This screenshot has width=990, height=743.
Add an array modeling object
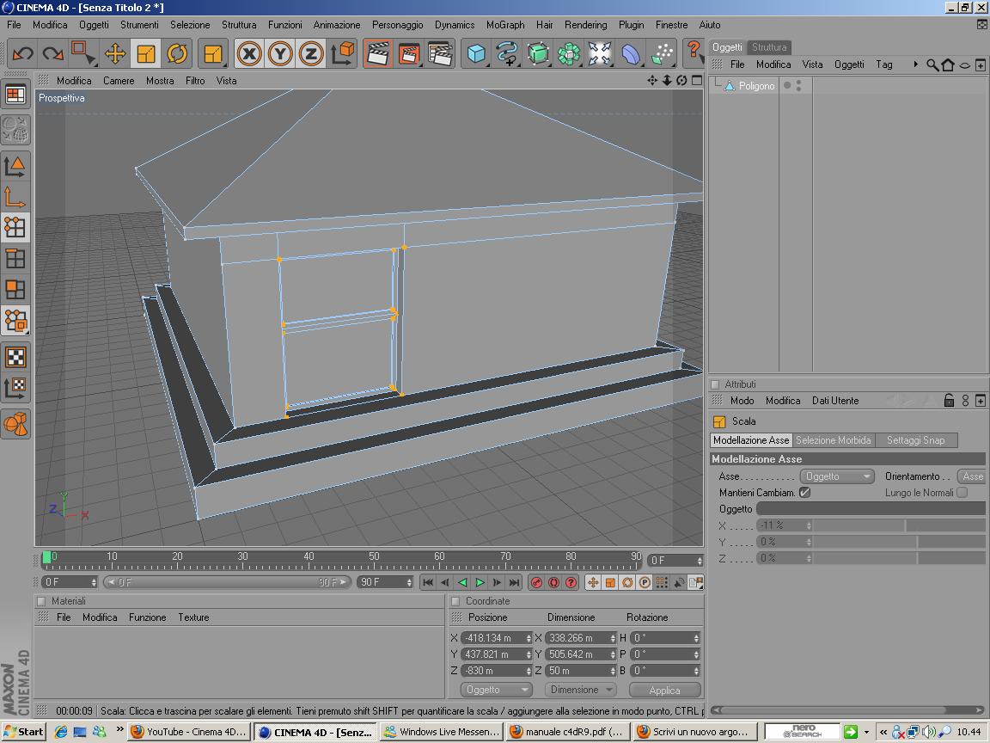569,53
